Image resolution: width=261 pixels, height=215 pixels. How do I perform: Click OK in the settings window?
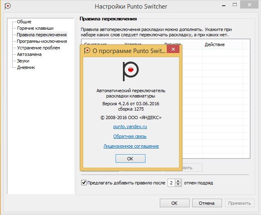coord(175,203)
